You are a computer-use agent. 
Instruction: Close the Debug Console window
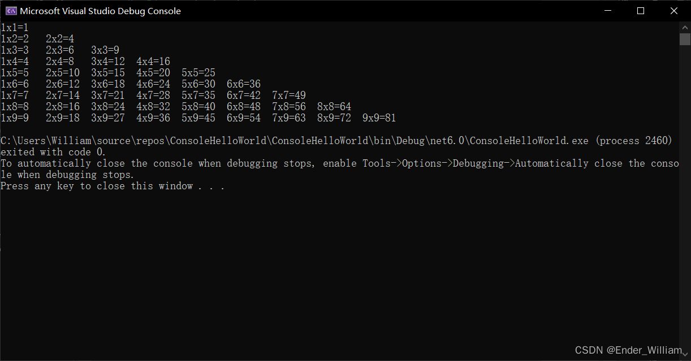click(674, 11)
